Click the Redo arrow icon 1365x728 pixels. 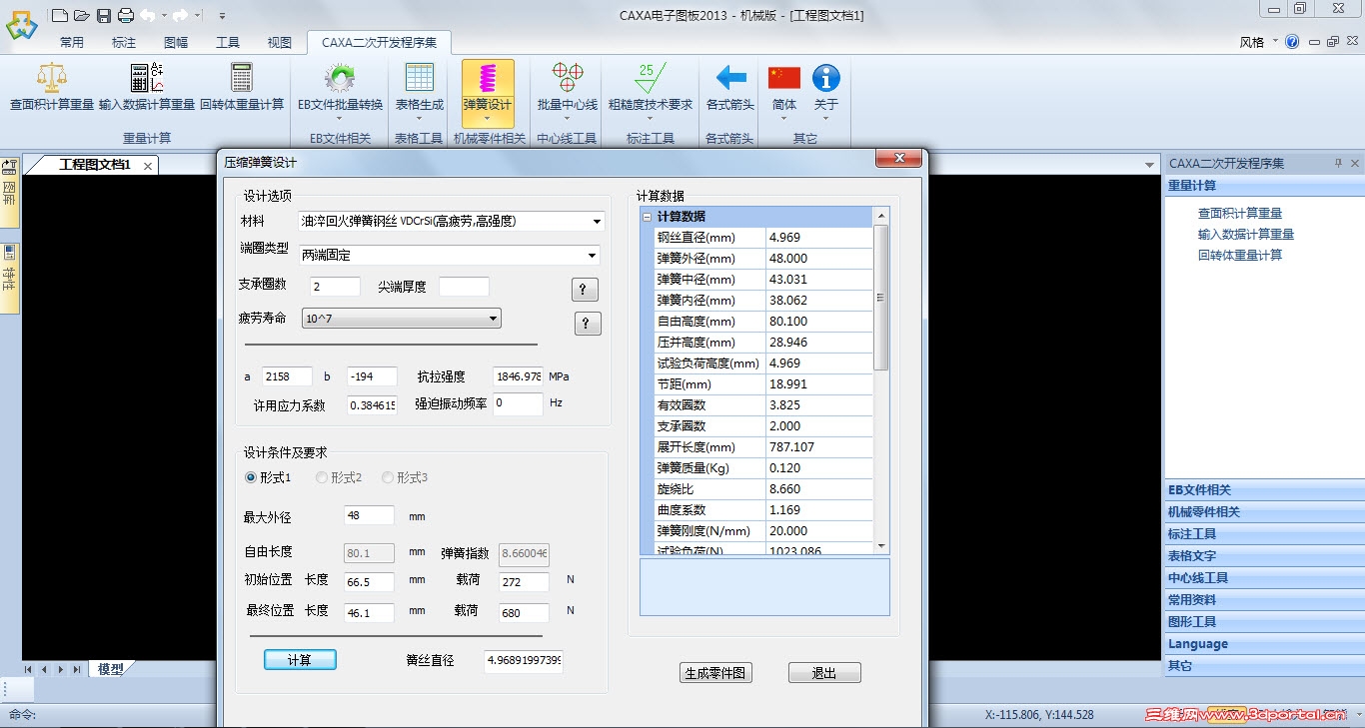click(180, 15)
